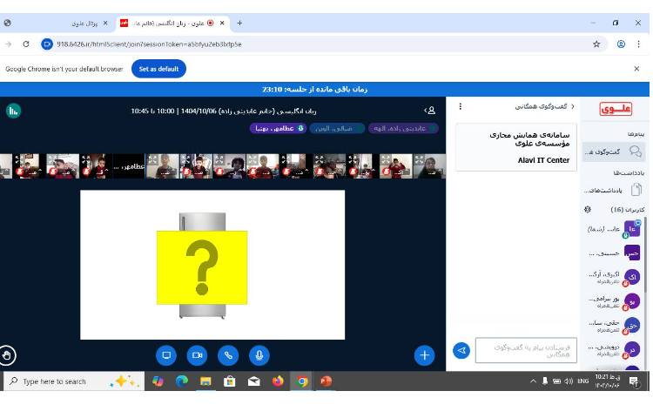The image size is (653, 418).
Task: Open a new browser tab
Action: (x=239, y=23)
